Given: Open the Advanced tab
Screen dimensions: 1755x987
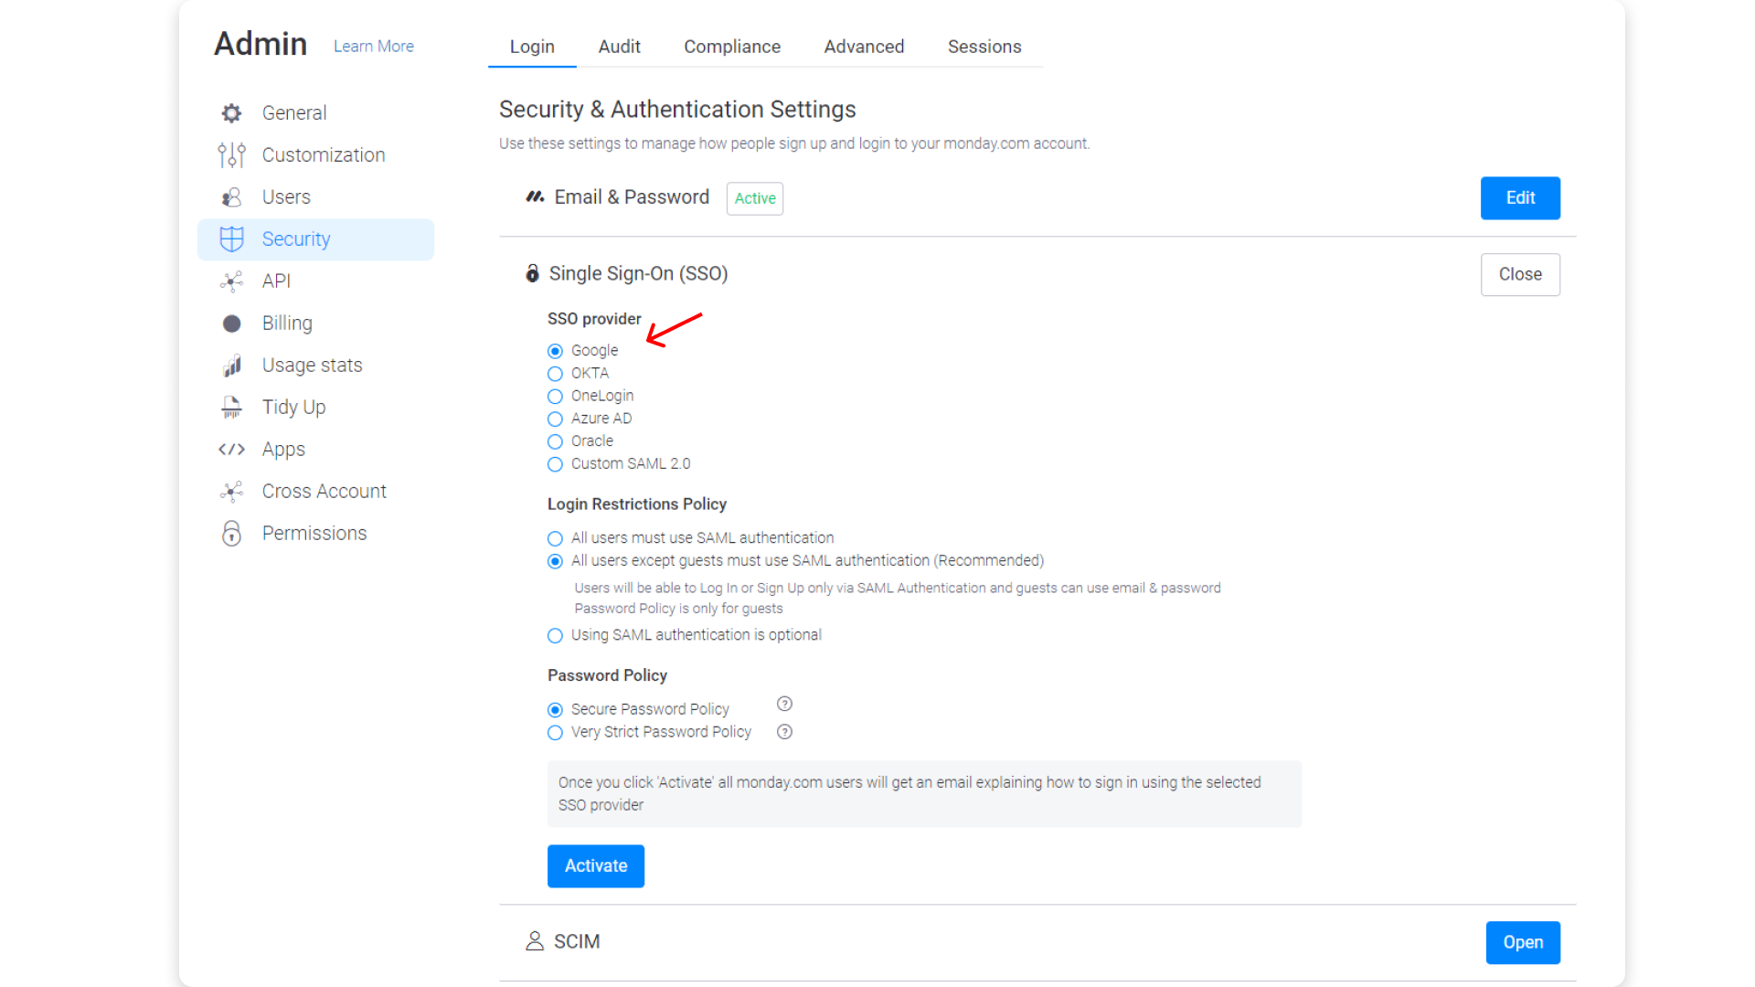Looking at the screenshot, I should pyautogui.click(x=864, y=47).
